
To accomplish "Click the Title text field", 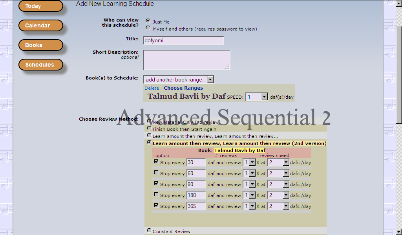I will coord(183,40).
